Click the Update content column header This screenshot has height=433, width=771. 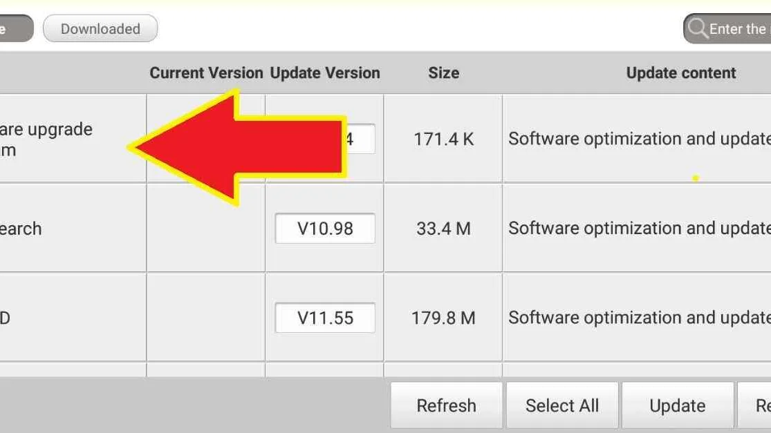(681, 73)
